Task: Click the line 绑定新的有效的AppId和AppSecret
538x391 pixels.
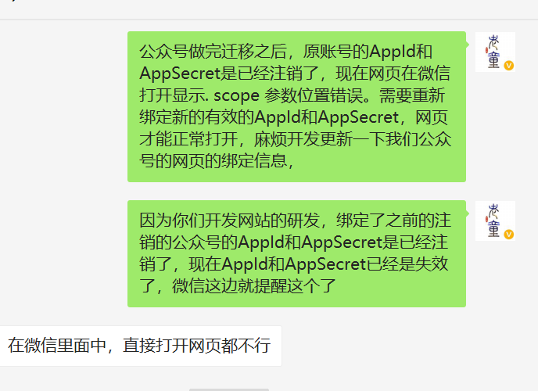Action: point(294,117)
